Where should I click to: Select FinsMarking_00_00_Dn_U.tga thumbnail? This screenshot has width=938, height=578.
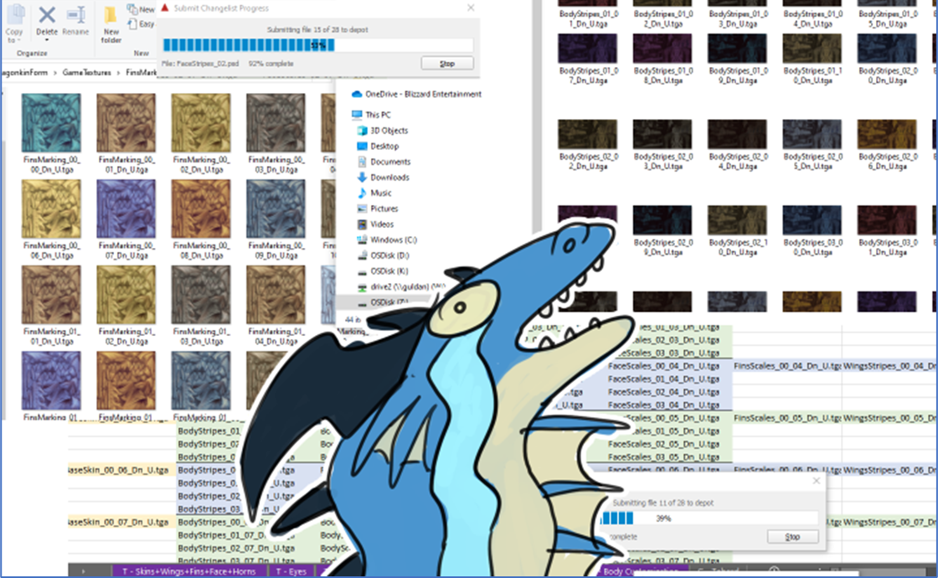click(x=51, y=122)
